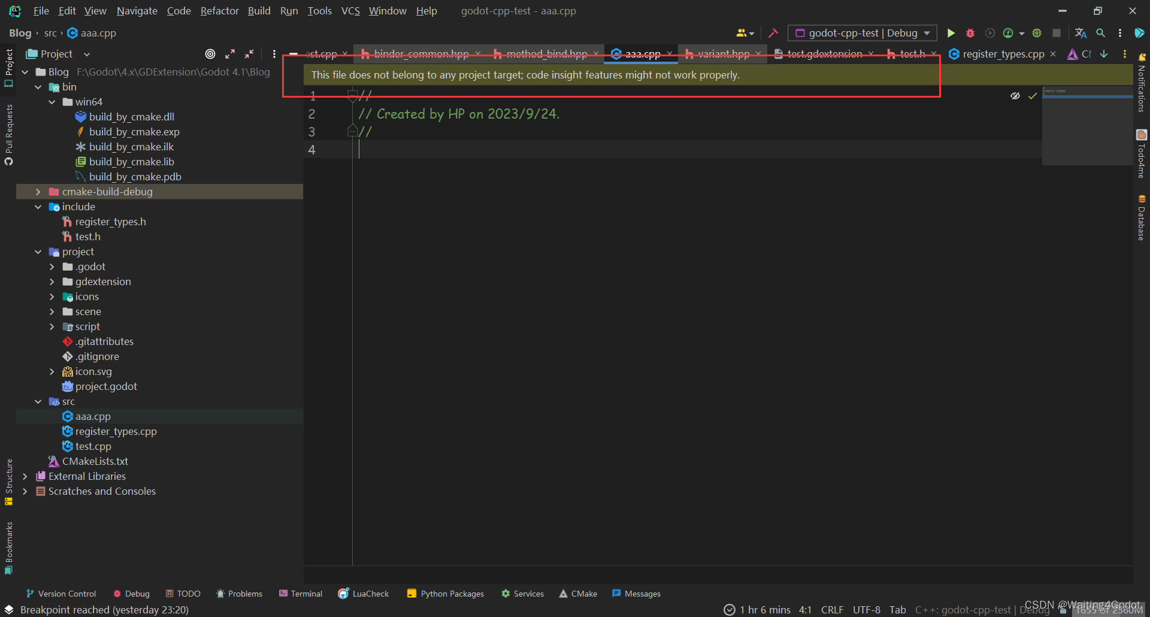1150x617 pixels.
Task: Open the Notifications bell icon
Action: 1142,57
